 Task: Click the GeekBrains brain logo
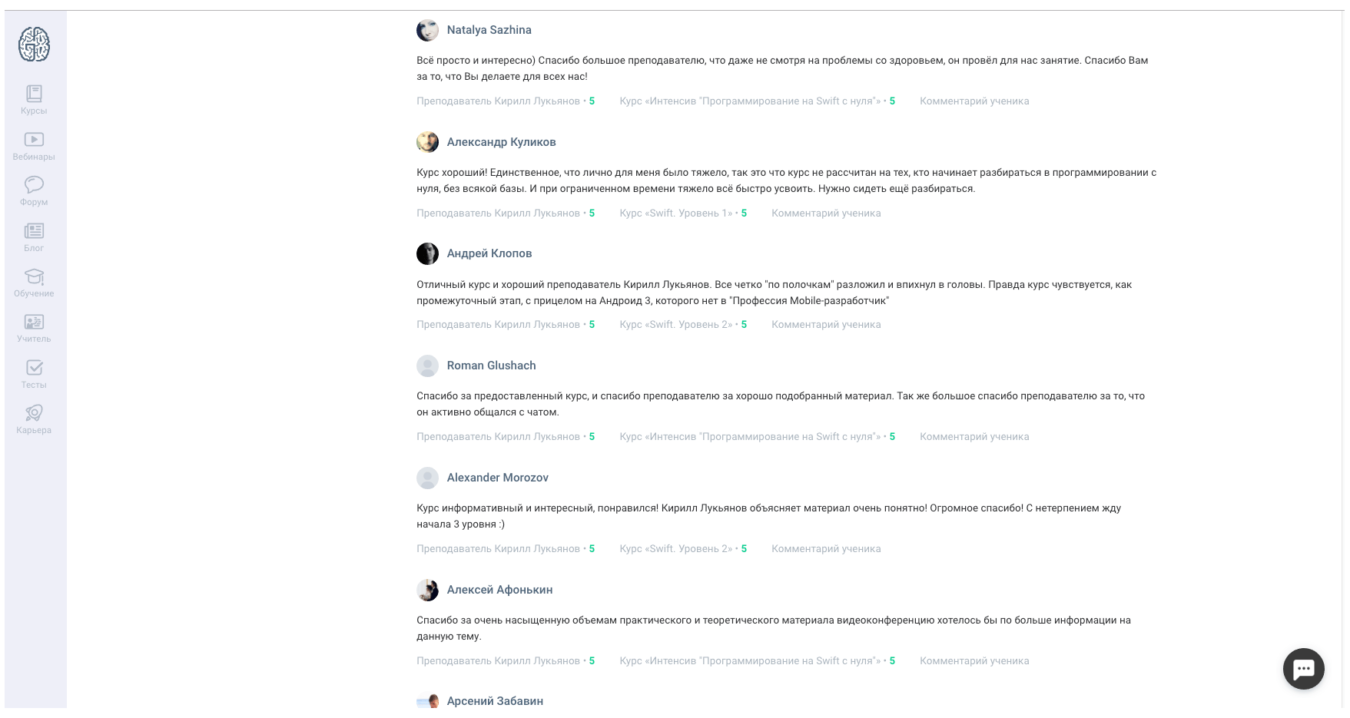pos(34,44)
